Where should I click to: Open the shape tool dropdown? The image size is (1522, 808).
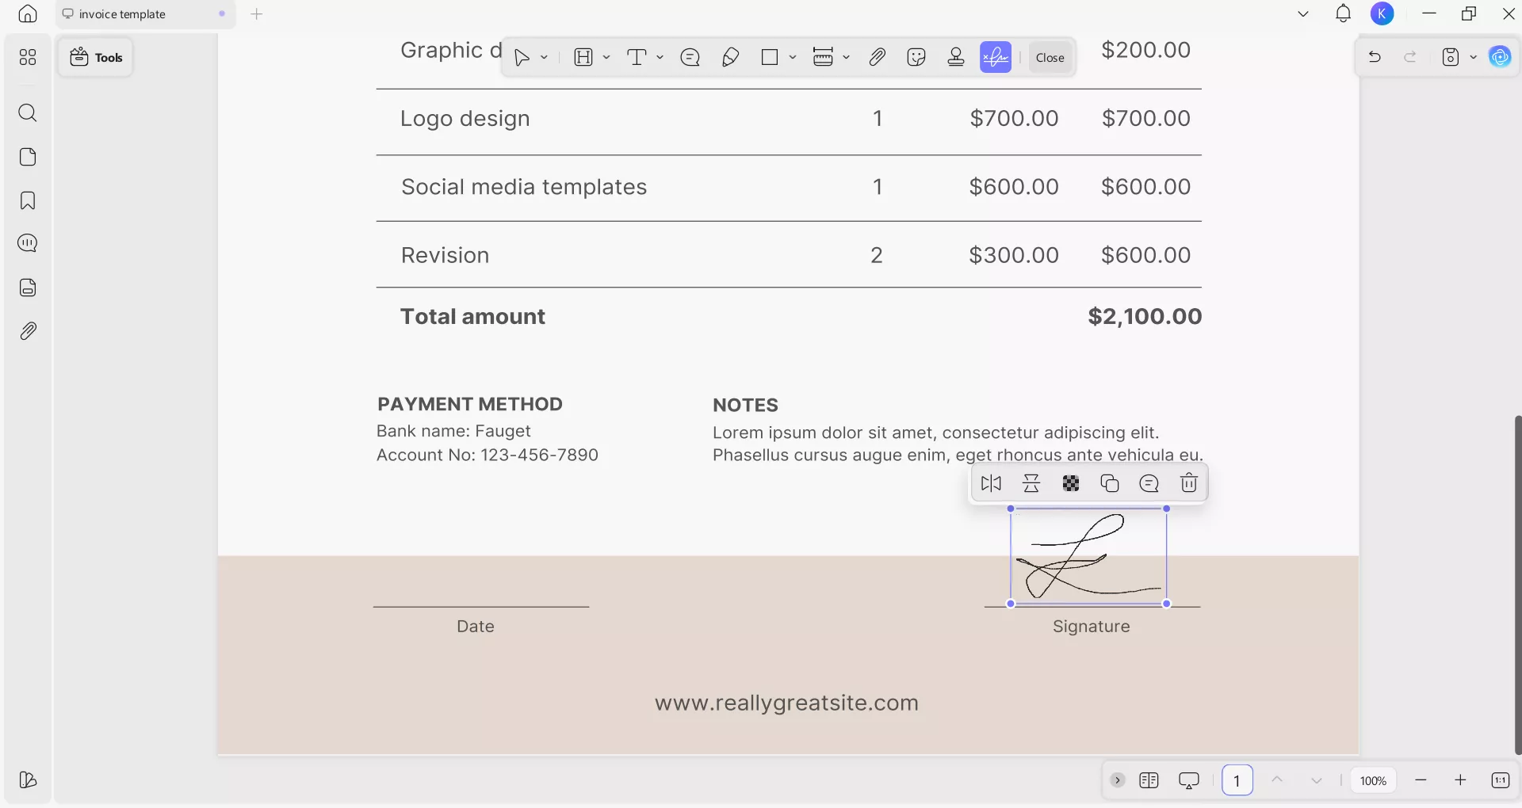point(794,57)
